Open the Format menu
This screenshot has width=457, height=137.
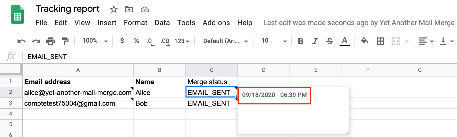point(136,23)
